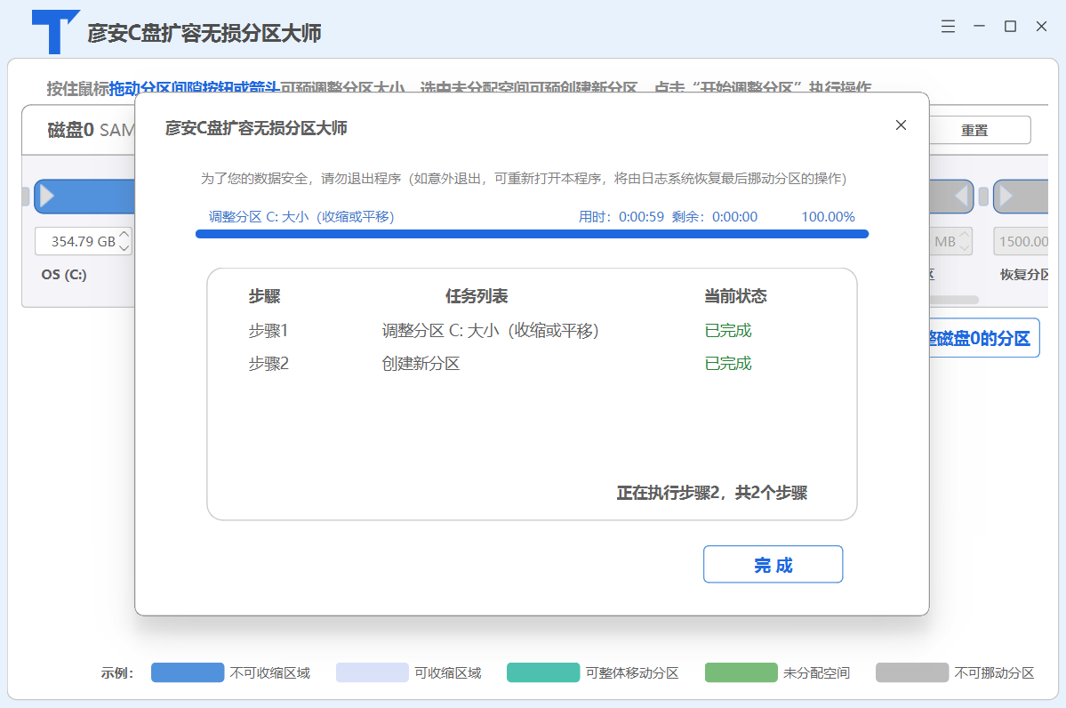Image resolution: width=1066 pixels, height=708 pixels.
Task: Click the 1500.00 size input field
Action: pos(1022,241)
